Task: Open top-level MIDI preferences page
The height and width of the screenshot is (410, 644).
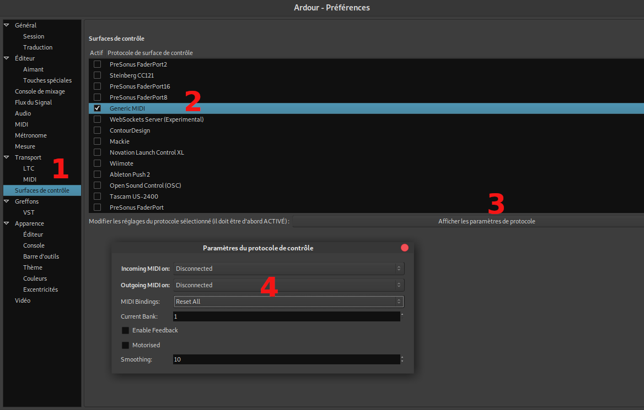Action: point(22,124)
